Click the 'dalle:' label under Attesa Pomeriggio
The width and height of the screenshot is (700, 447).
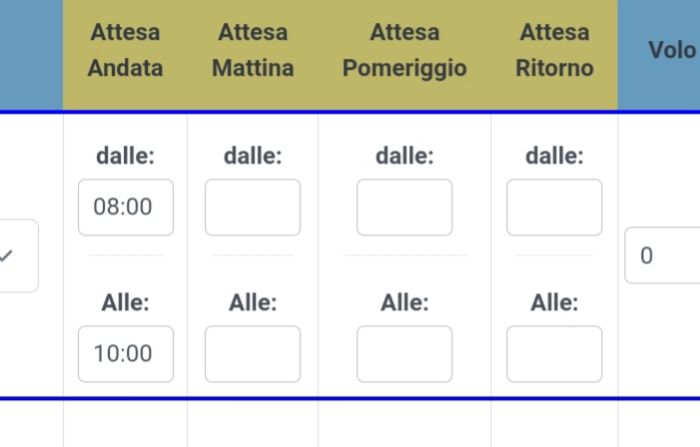[404, 156]
